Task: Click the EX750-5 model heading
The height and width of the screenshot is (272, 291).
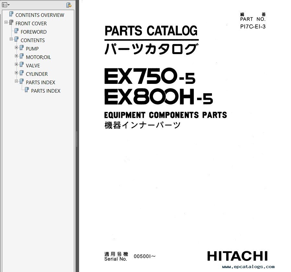Action: point(150,76)
